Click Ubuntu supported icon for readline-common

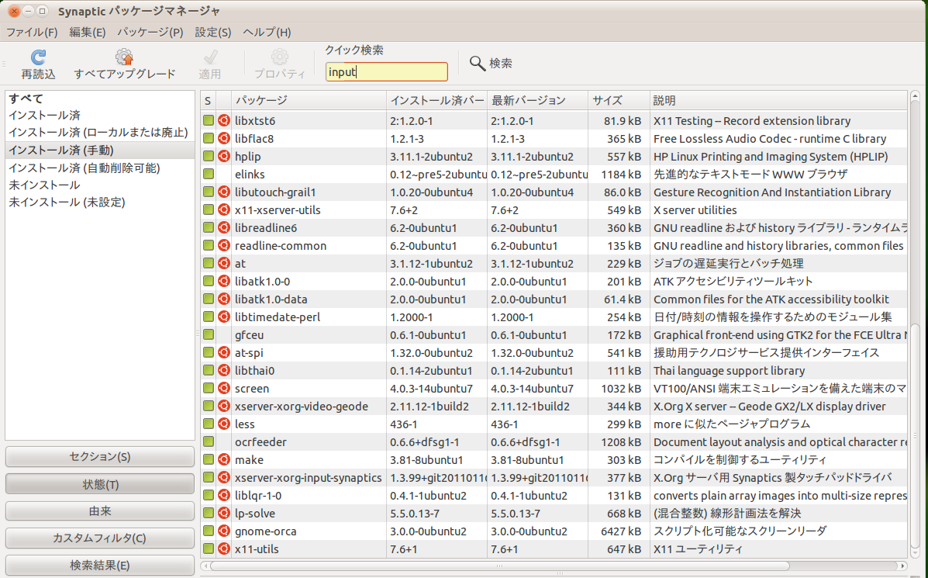(224, 245)
